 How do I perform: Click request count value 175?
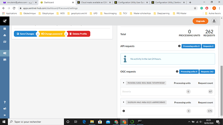click(x=210, y=111)
